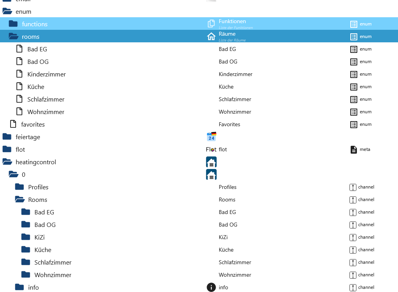The width and height of the screenshot is (398, 292).
Task: Click the heatingcontrol instance 0 house icon
Action: click(211, 174)
